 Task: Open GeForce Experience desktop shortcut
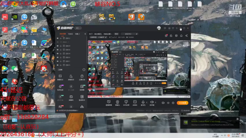(x=14, y=19)
